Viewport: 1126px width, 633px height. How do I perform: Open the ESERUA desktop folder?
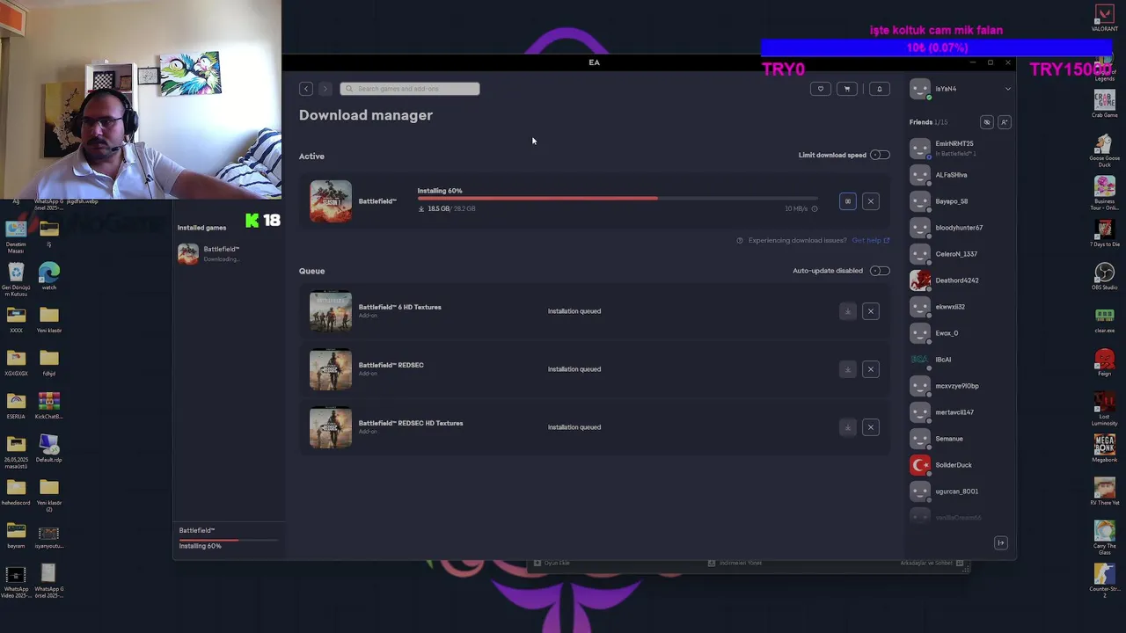tap(16, 405)
